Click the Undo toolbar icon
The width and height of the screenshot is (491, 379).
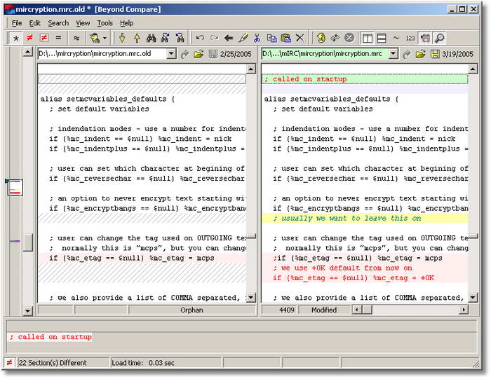pyautogui.click(x=200, y=38)
